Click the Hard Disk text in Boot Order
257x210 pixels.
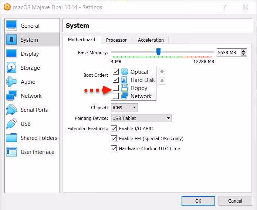[x=143, y=80]
